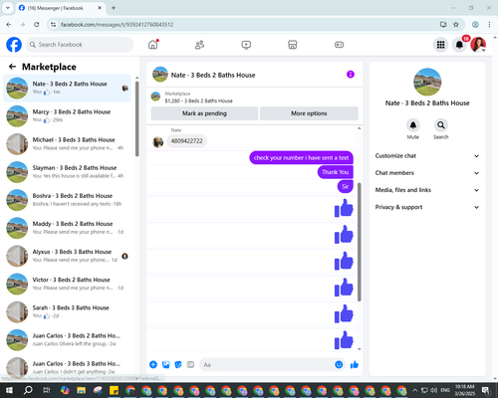Click the conversation list scrollbar
This screenshot has width=498, height=398.
click(137, 118)
